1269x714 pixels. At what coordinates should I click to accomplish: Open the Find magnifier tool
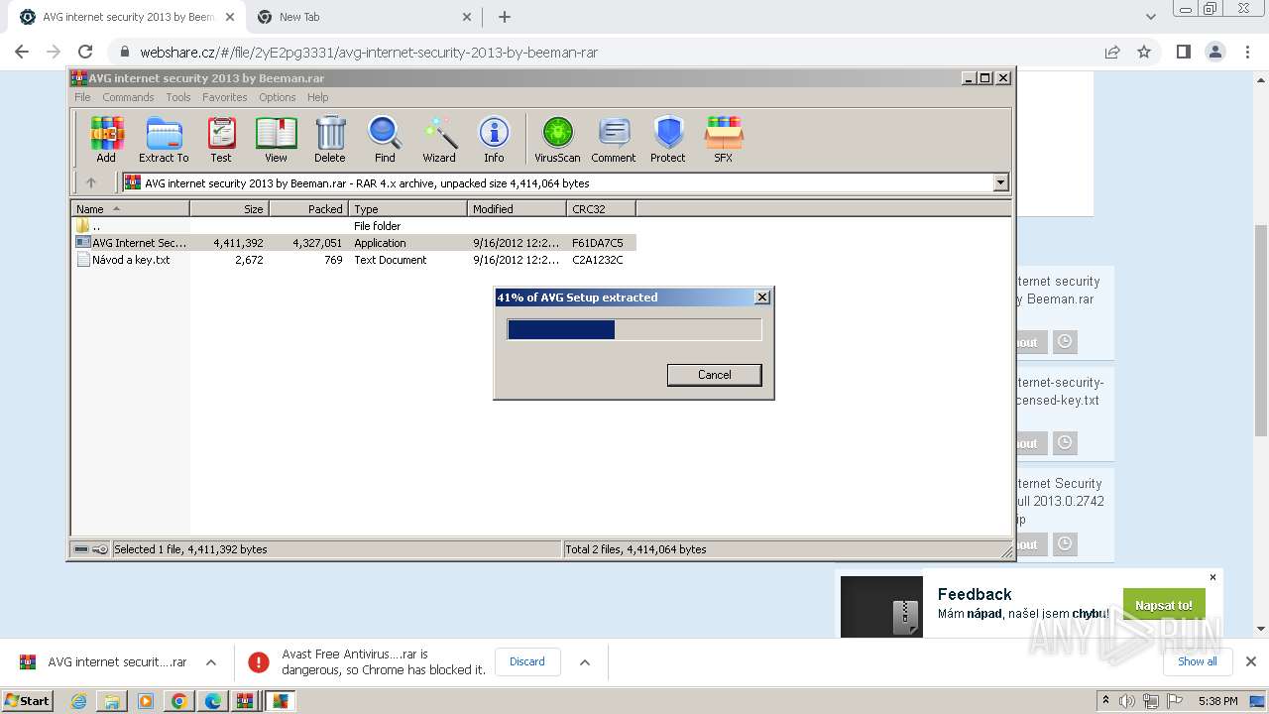pos(385,139)
